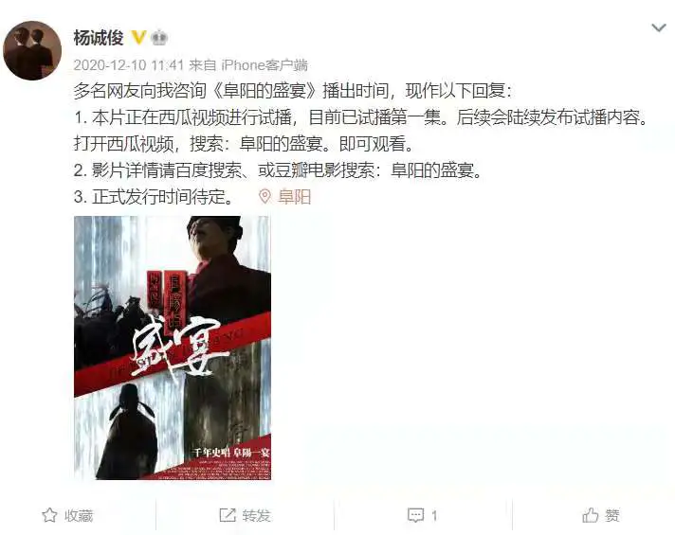Click the 转发 label
Image resolution: width=675 pixels, height=535 pixels.
257,515
